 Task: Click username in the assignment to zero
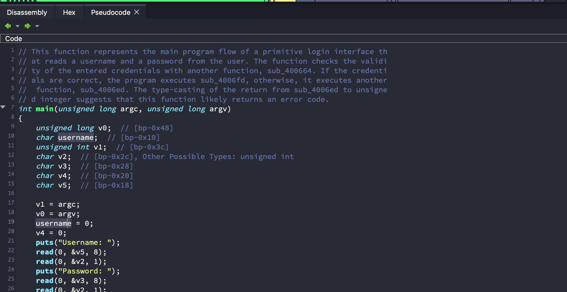pyautogui.click(x=54, y=223)
